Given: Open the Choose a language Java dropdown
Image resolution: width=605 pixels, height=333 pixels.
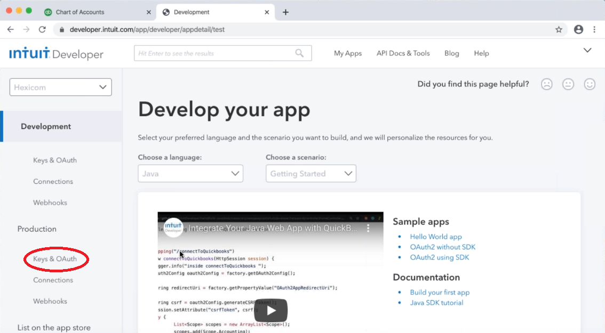Looking at the screenshot, I should click(x=190, y=174).
